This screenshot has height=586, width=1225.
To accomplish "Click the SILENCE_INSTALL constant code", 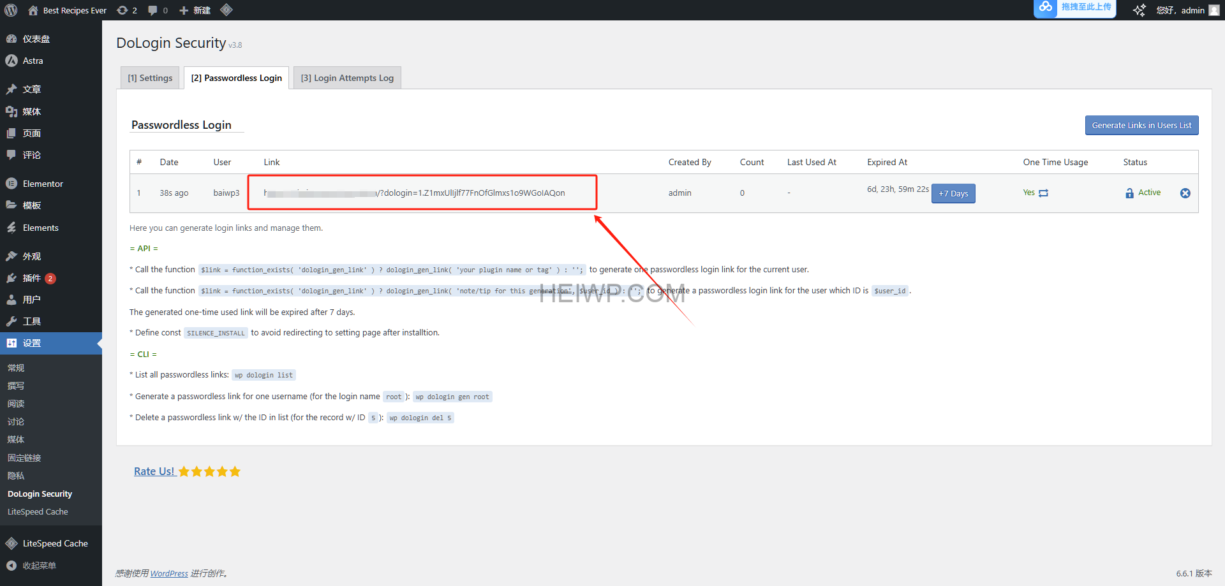I will tap(216, 333).
